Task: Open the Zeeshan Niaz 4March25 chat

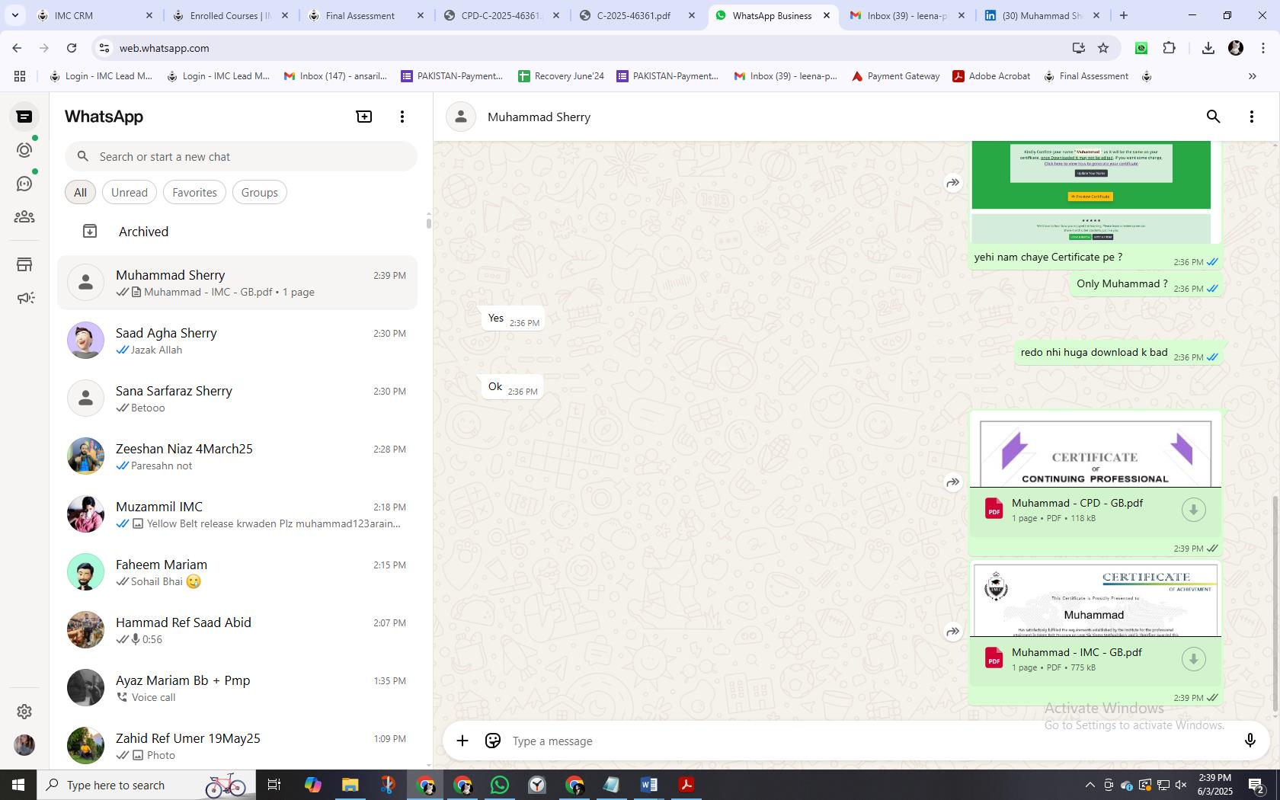Action: pyautogui.click(x=237, y=456)
